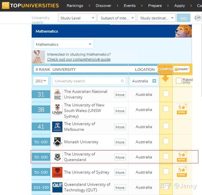Click the UNSW Sydney logo
This screenshot has height=195, width=202.
point(57,110)
